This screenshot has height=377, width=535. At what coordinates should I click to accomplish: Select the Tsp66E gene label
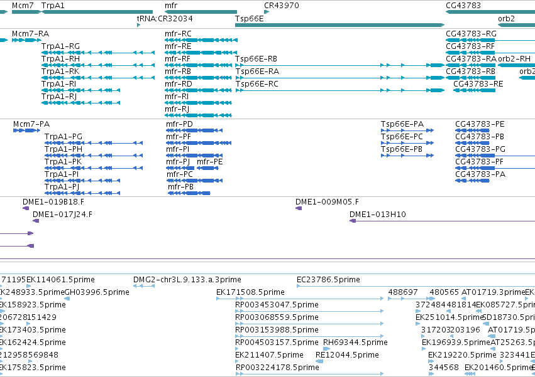pos(250,18)
